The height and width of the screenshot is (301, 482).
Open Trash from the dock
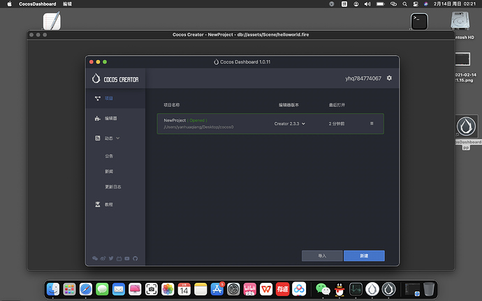pos(429,289)
